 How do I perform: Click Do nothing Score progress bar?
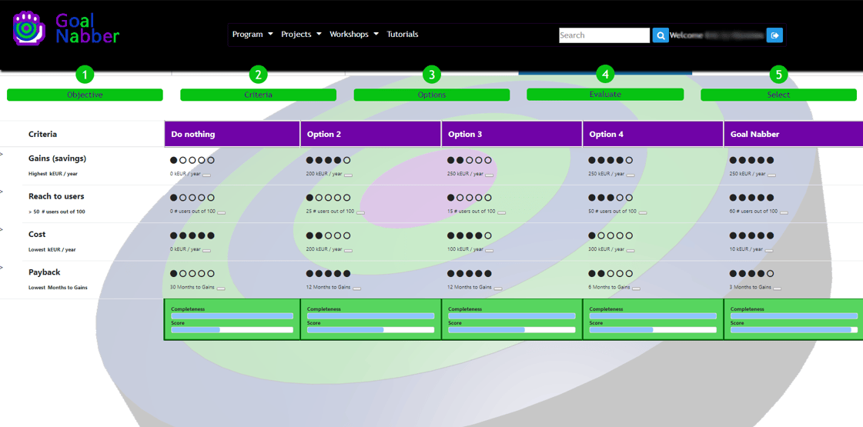pos(232,329)
